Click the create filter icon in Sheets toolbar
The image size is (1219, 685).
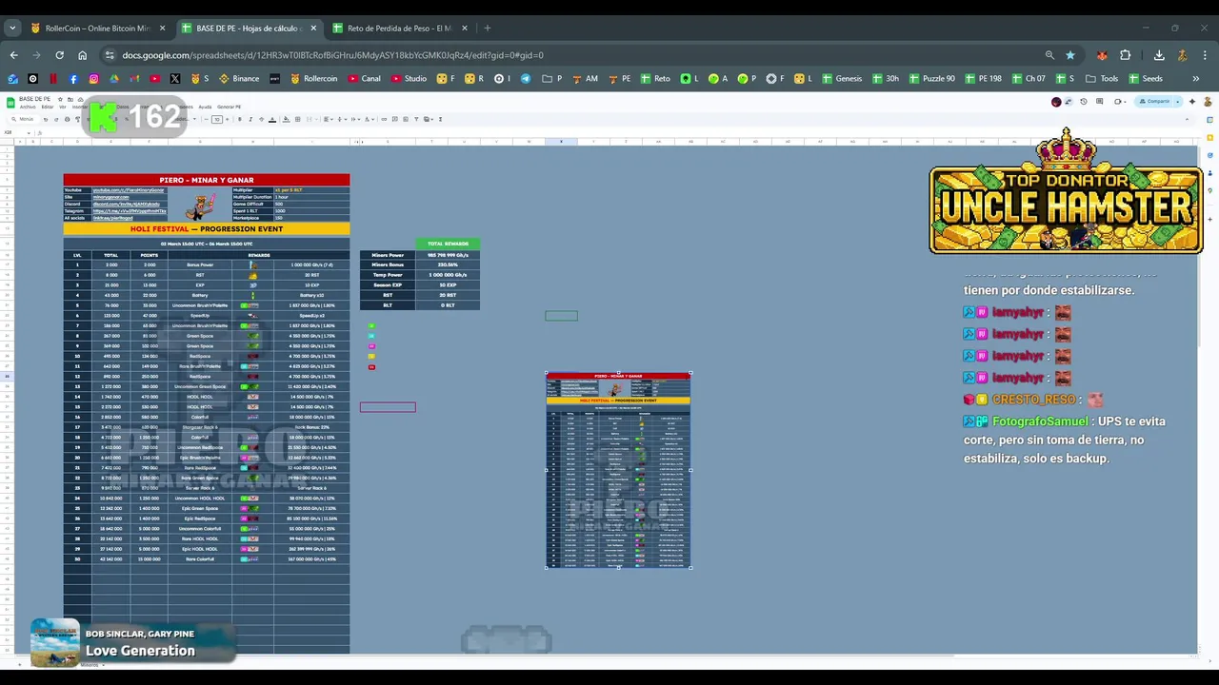click(x=416, y=119)
